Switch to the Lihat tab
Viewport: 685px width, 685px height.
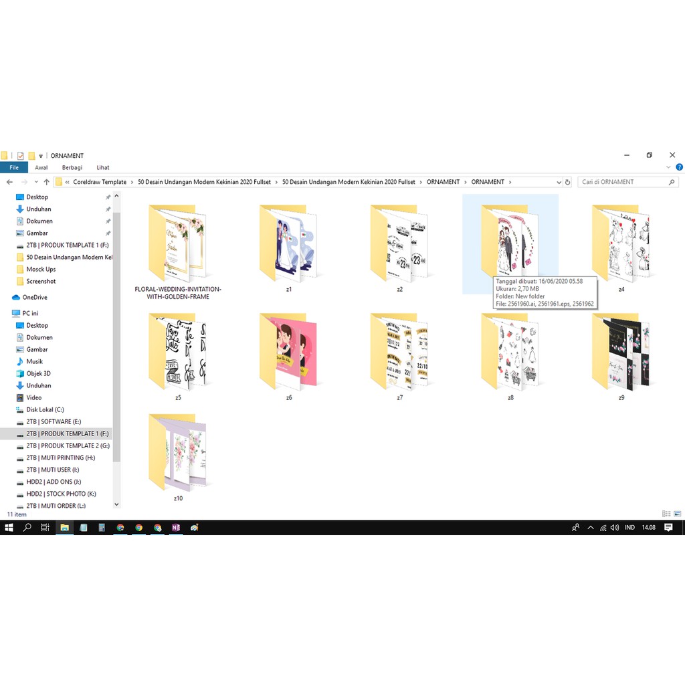coord(103,168)
